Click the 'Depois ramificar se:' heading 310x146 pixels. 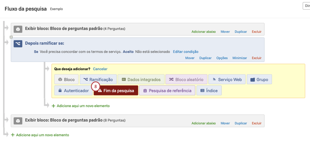(x=45, y=43)
